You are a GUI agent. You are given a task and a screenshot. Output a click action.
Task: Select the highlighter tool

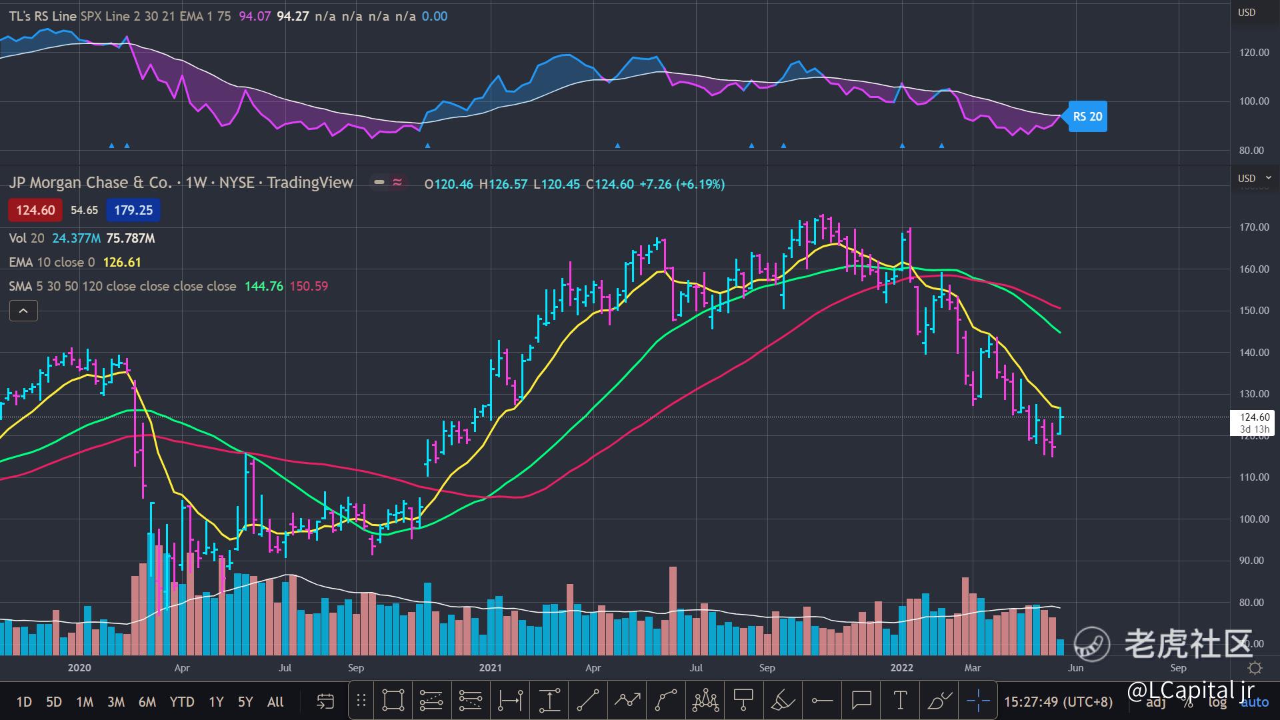(783, 701)
